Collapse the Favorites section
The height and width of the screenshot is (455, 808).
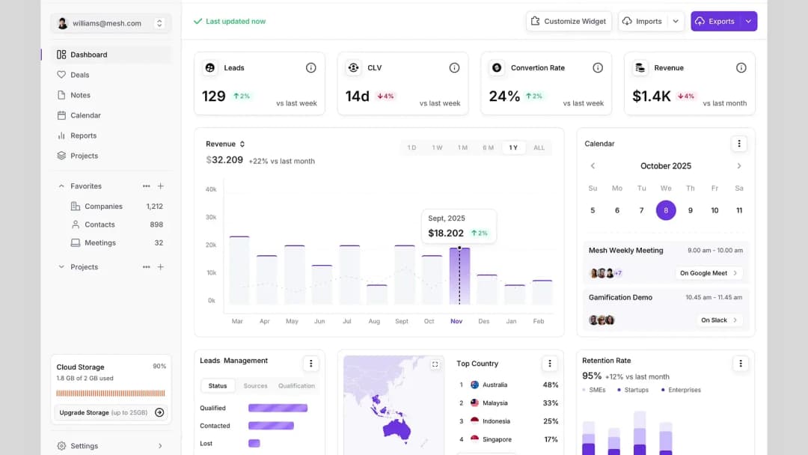coord(61,186)
